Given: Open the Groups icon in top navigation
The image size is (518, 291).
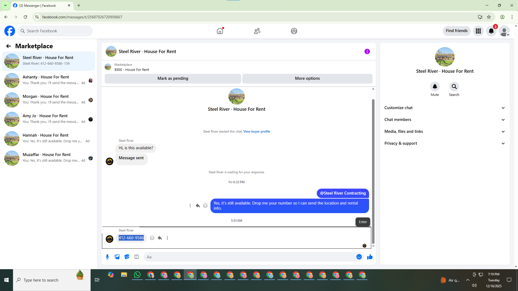Looking at the screenshot, I should (x=294, y=31).
